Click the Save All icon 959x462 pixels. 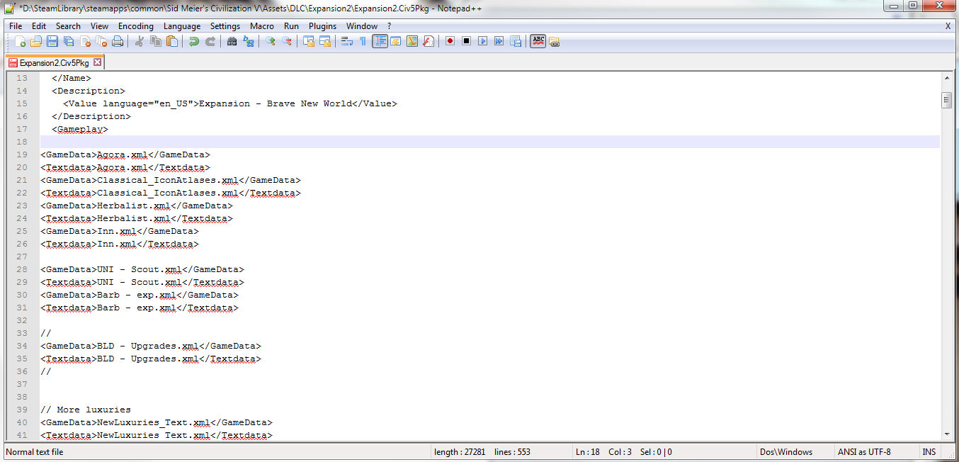coord(69,41)
